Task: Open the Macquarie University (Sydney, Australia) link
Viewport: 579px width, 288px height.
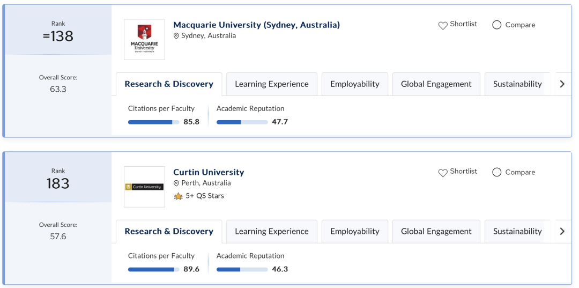Action: pyautogui.click(x=257, y=25)
